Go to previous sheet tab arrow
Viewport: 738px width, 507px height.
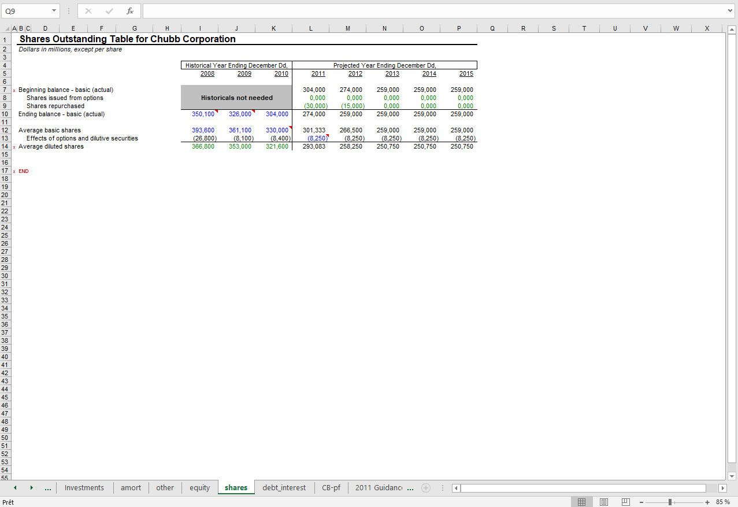pyautogui.click(x=15, y=488)
